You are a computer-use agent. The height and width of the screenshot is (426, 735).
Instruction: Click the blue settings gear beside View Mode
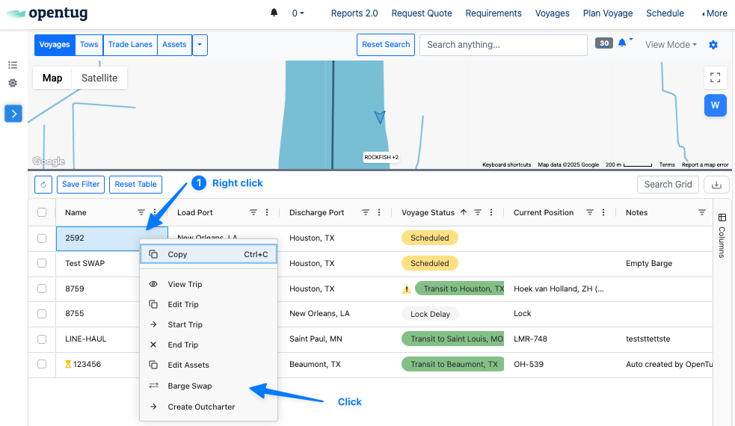(x=713, y=45)
